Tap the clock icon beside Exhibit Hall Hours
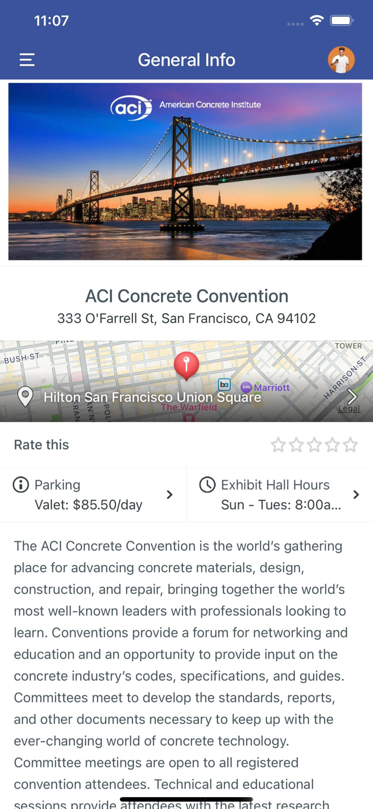Image resolution: width=373 pixels, height=809 pixels. click(207, 484)
